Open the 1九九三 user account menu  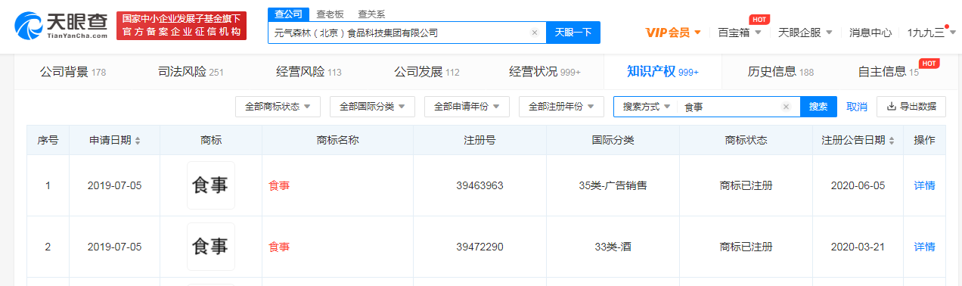931,33
